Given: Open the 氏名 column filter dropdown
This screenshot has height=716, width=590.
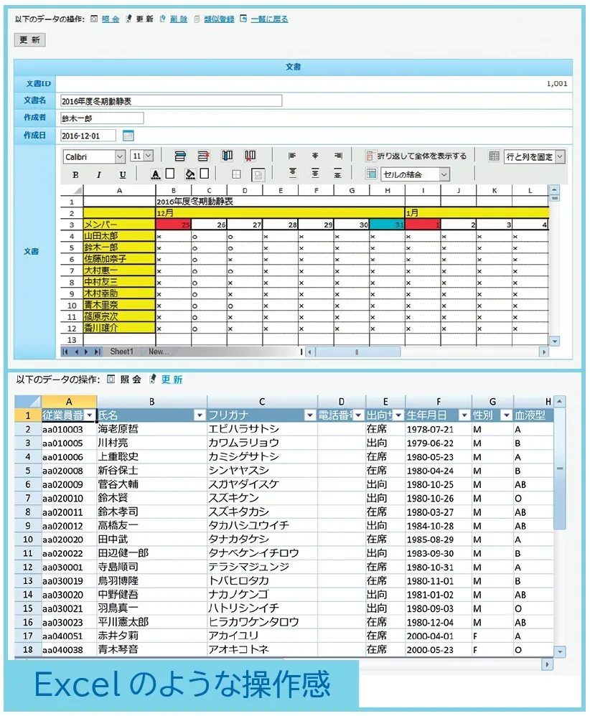Looking at the screenshot, I should click(x=200, y=415).
